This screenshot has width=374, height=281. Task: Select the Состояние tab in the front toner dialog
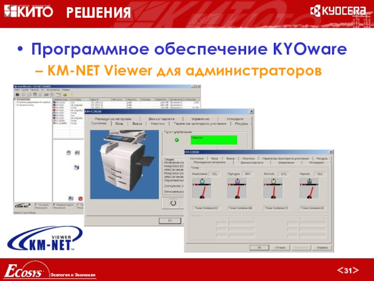tap(197, 158)
